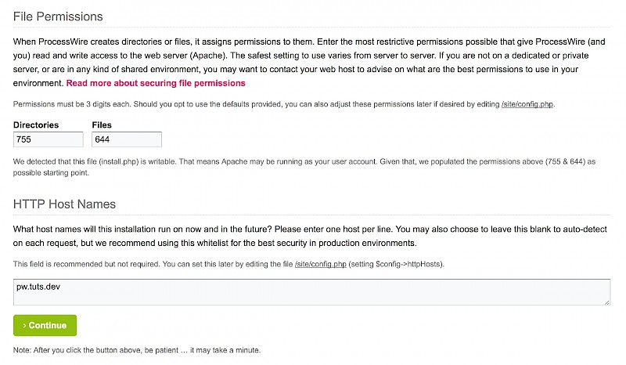The height and width of the screenshot is (365, 626).
Task: Place cursor on 'pw.tuts.dev' host entry
Action: point(38,287)
